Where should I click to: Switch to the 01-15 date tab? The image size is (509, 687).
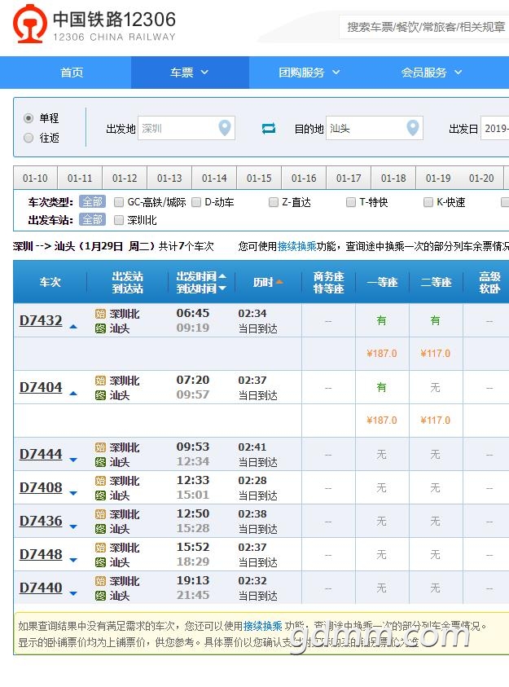click(x=259, y=178)
